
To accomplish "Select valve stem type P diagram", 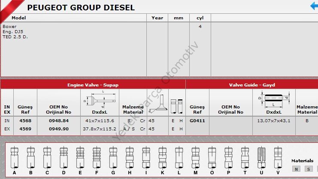I will coord(229,157).
